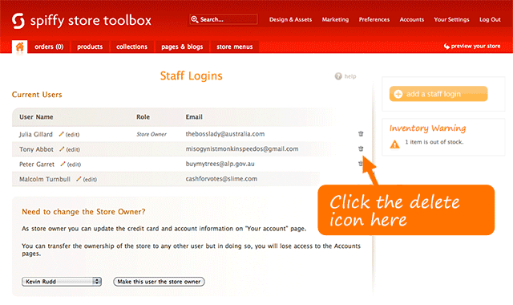This screenshot has height=305, width=513.
Task: Delete Peter Garret using trash icon
Action: (x=360, y=163)
